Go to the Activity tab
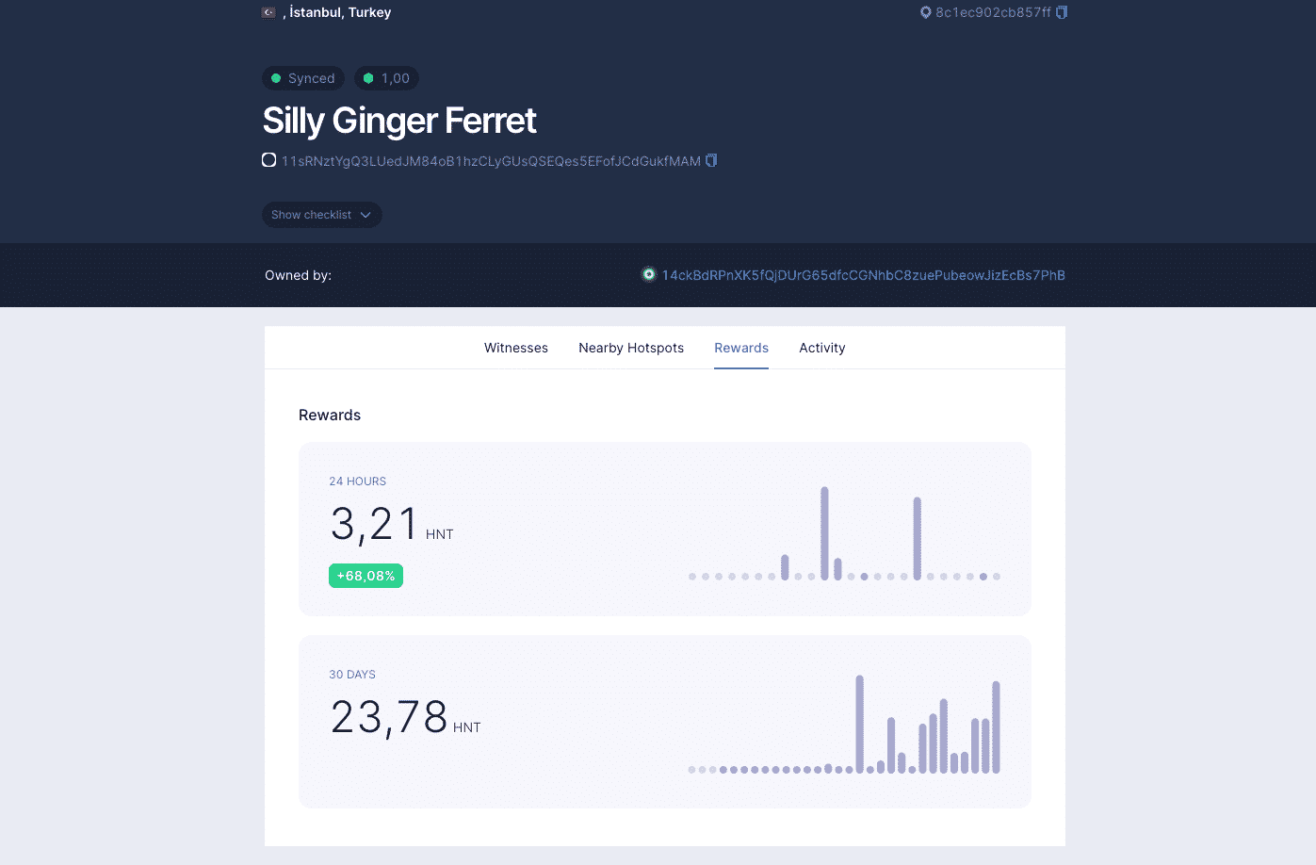 pos(821,348)
